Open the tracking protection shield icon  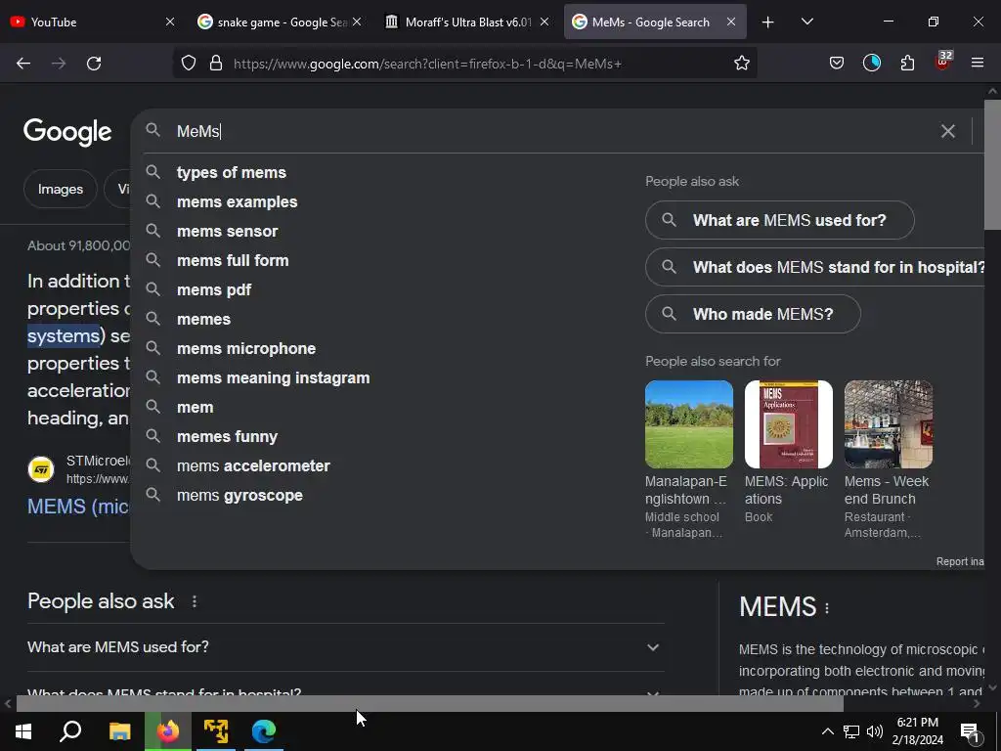tap(189, 64)
